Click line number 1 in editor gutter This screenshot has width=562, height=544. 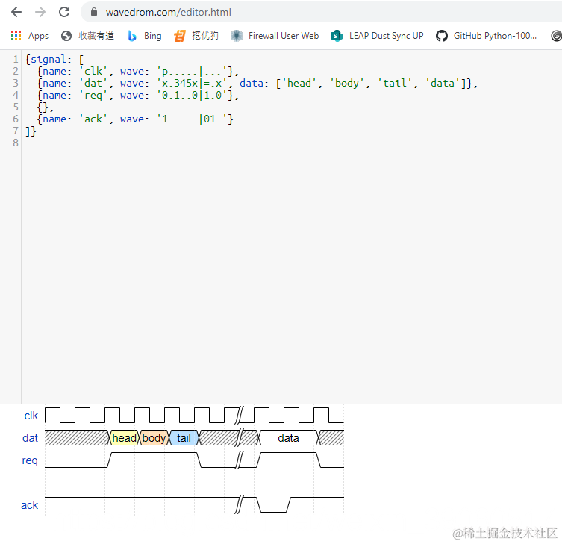[16, 59]
